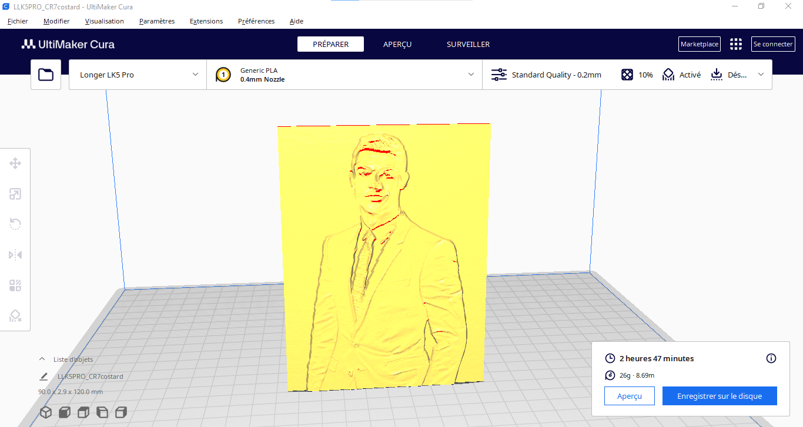Click the 90.0 x 2.9 x 120.0 mm dimensions

click(71, 392)
